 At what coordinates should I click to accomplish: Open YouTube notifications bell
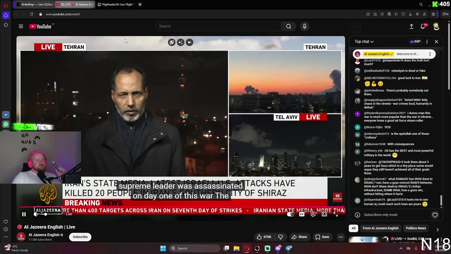click(423, 26)
